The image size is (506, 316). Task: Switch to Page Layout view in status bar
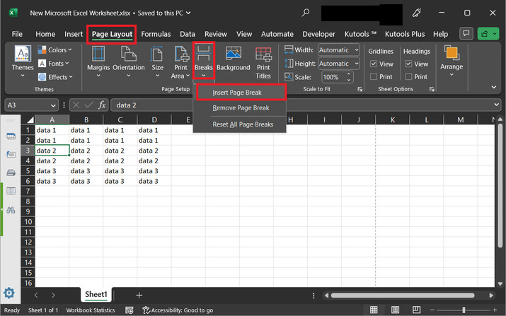point(395,310)
